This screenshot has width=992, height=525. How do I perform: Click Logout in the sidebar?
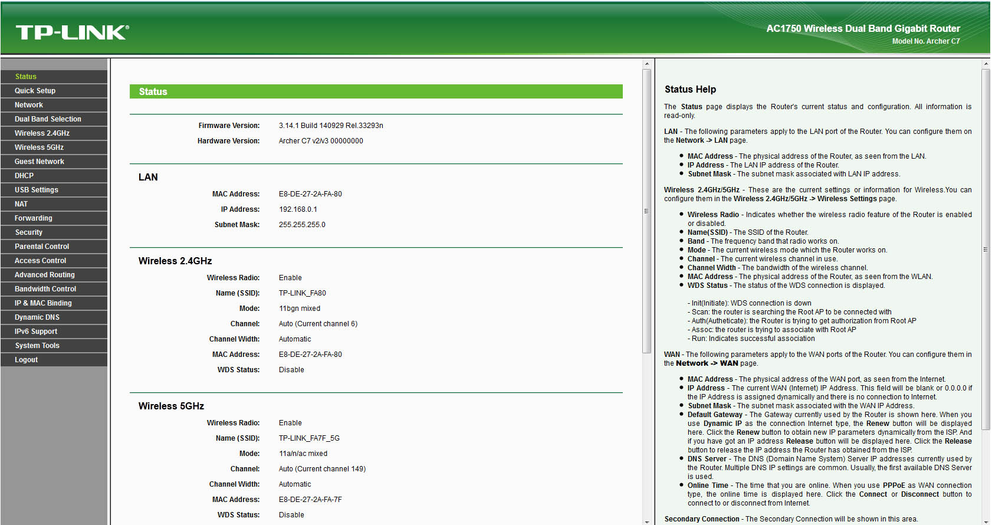pos(54,360)
